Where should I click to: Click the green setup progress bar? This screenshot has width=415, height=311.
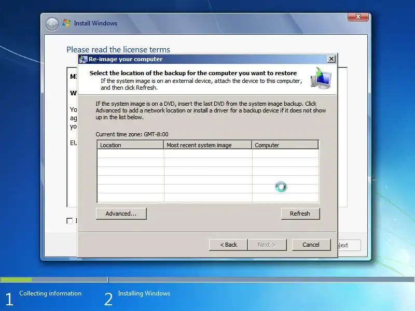16,279
